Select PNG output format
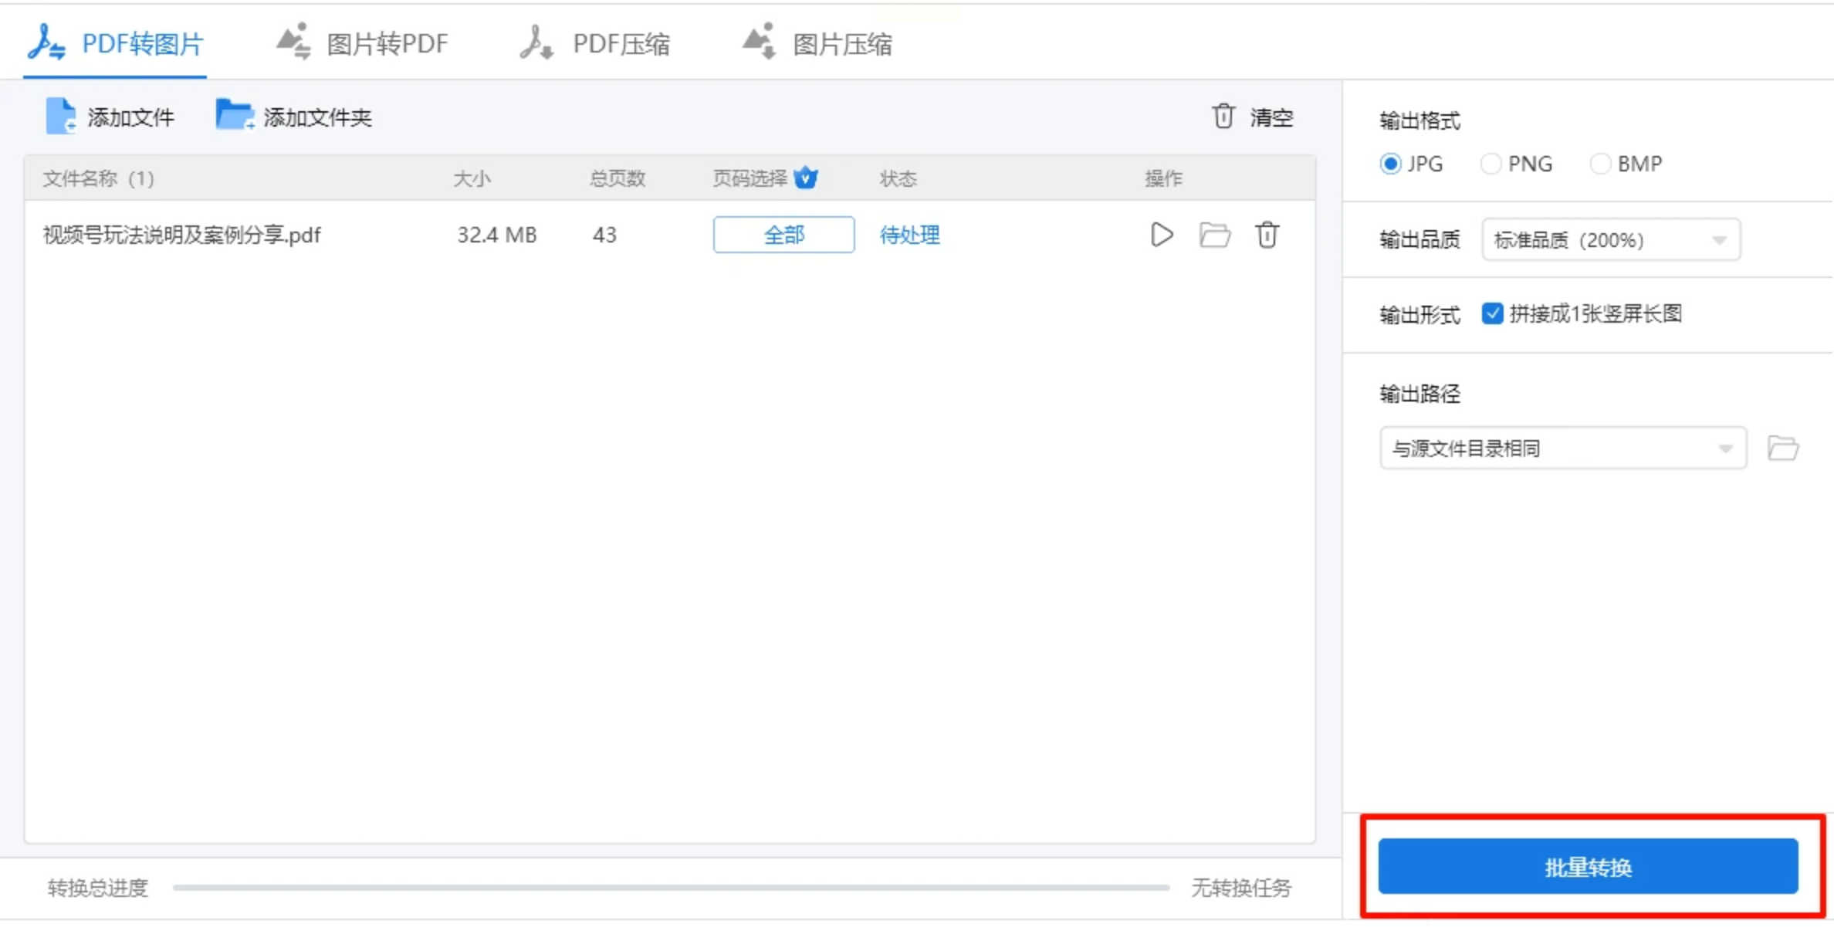 (x=1491, y=164)
